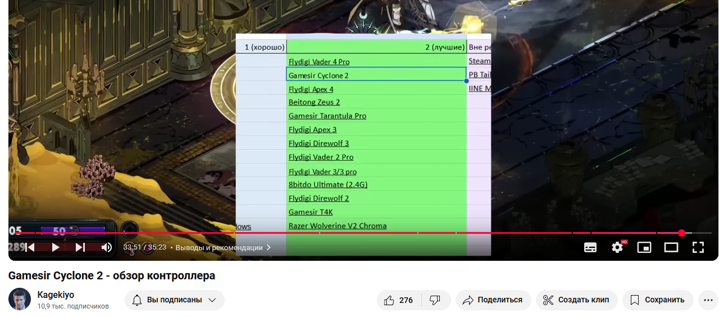Click the Создать клип button
The width and height of the screenshot is (719, 317).
click(x=576, y=300)
